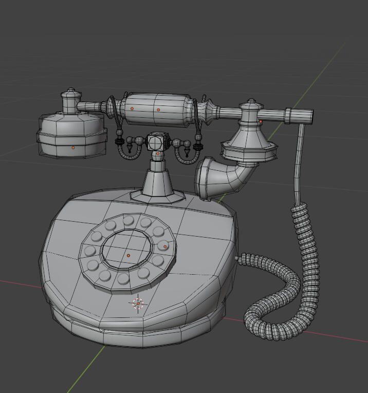Select the dial button with the orange dot

pyautogui.click(x=163, y=246)
